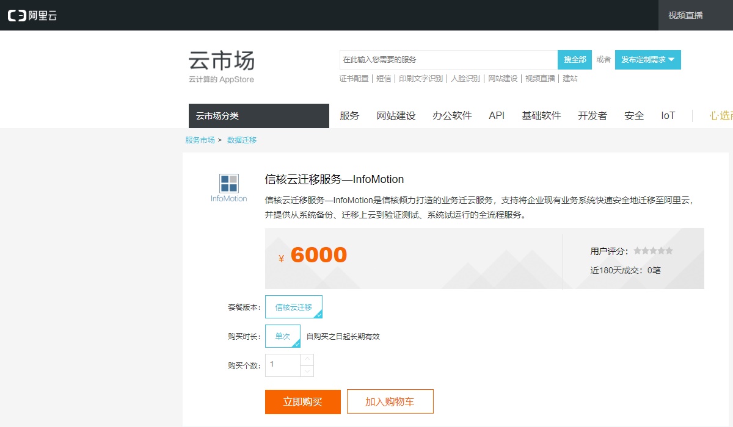733x427 pixels.
Task: Go to 服务市场 breadcrumb link
Action: pyautogui.click(x=200, y=140)
